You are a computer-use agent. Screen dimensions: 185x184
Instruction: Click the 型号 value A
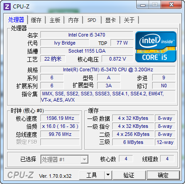[109, 78]
